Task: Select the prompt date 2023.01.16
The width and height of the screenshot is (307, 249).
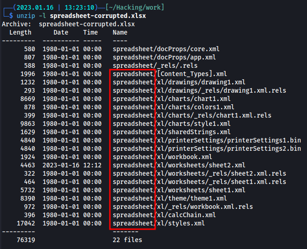Action: (x=35, y=8)
